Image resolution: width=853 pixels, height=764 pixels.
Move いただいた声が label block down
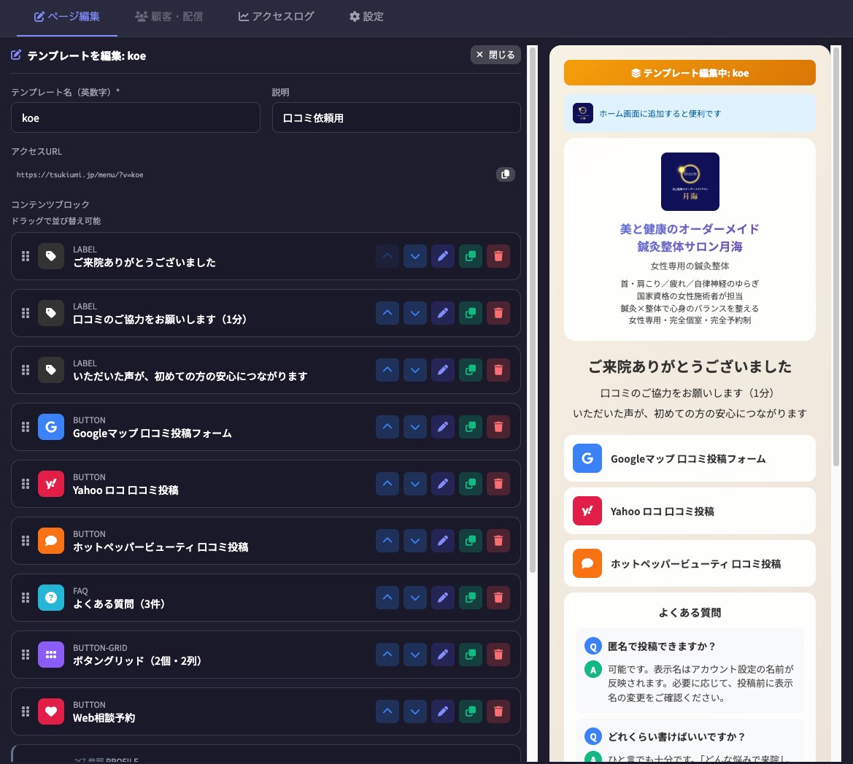[415, 370]
